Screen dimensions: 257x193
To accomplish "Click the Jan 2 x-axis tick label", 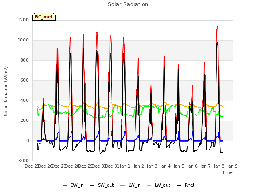I will [139, 166].
